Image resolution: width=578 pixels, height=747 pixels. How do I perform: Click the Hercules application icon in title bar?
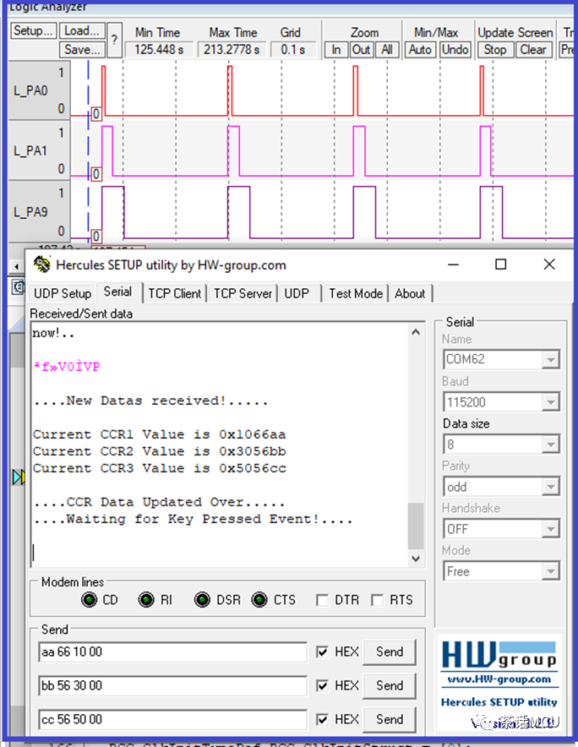tap(42, 264)
